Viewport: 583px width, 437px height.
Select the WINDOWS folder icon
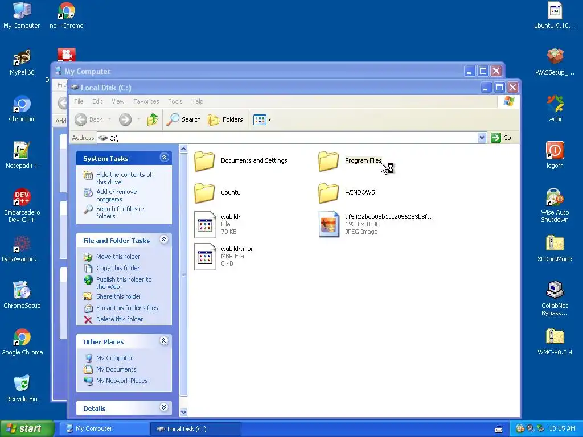pyautogui.click(x=329, y=193)
